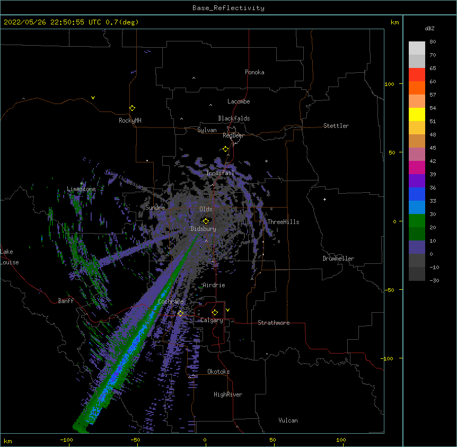The width and height of the screenshot is (457, 447).
Task: Click the yellow diamond marker under Cochrane
Action: (180, 313)
